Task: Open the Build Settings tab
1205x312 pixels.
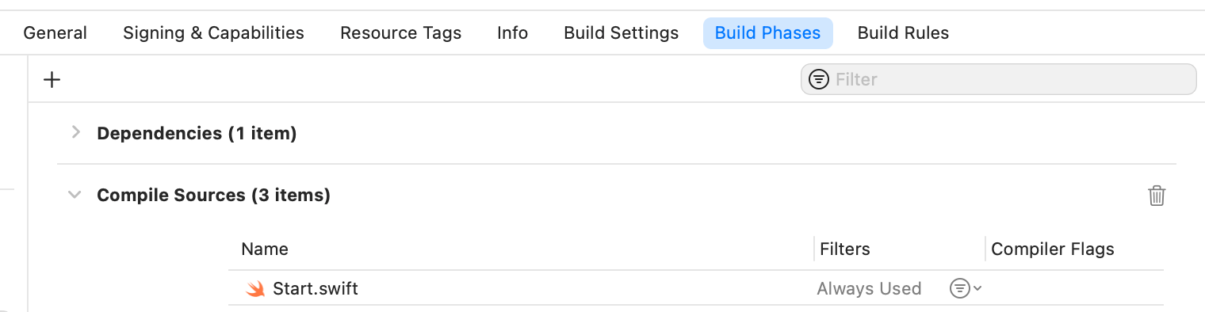Action: pos(622,32)
